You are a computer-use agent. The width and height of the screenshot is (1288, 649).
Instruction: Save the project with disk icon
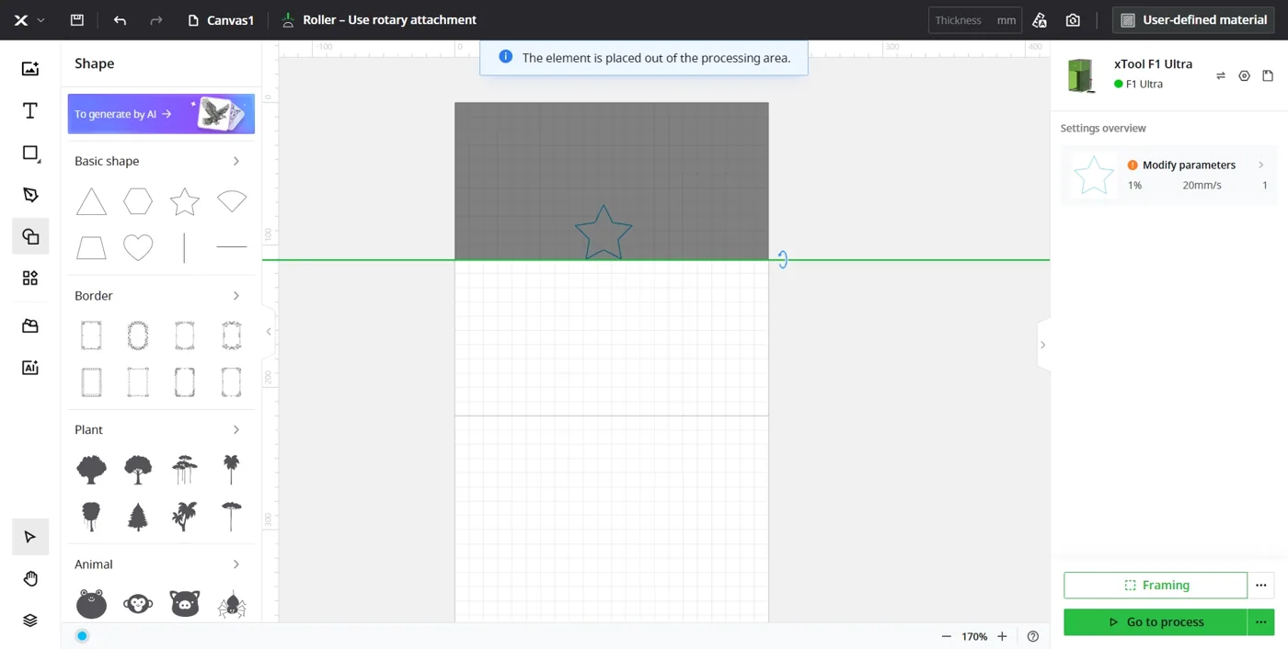[77, 19]
